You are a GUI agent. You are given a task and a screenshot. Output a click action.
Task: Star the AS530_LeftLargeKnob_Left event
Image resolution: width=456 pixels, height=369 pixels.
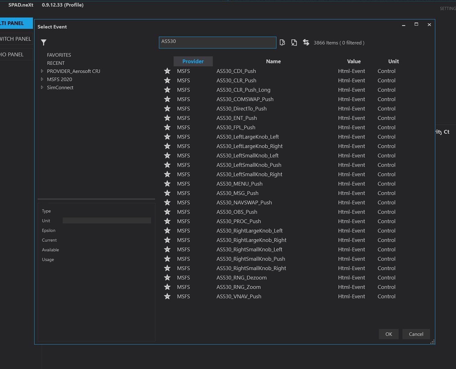tap(167, 137)
